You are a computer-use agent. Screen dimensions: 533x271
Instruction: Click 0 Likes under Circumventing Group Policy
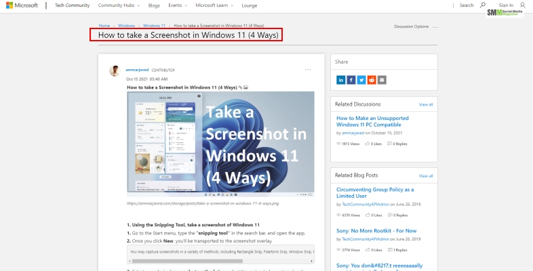[374, 215]
